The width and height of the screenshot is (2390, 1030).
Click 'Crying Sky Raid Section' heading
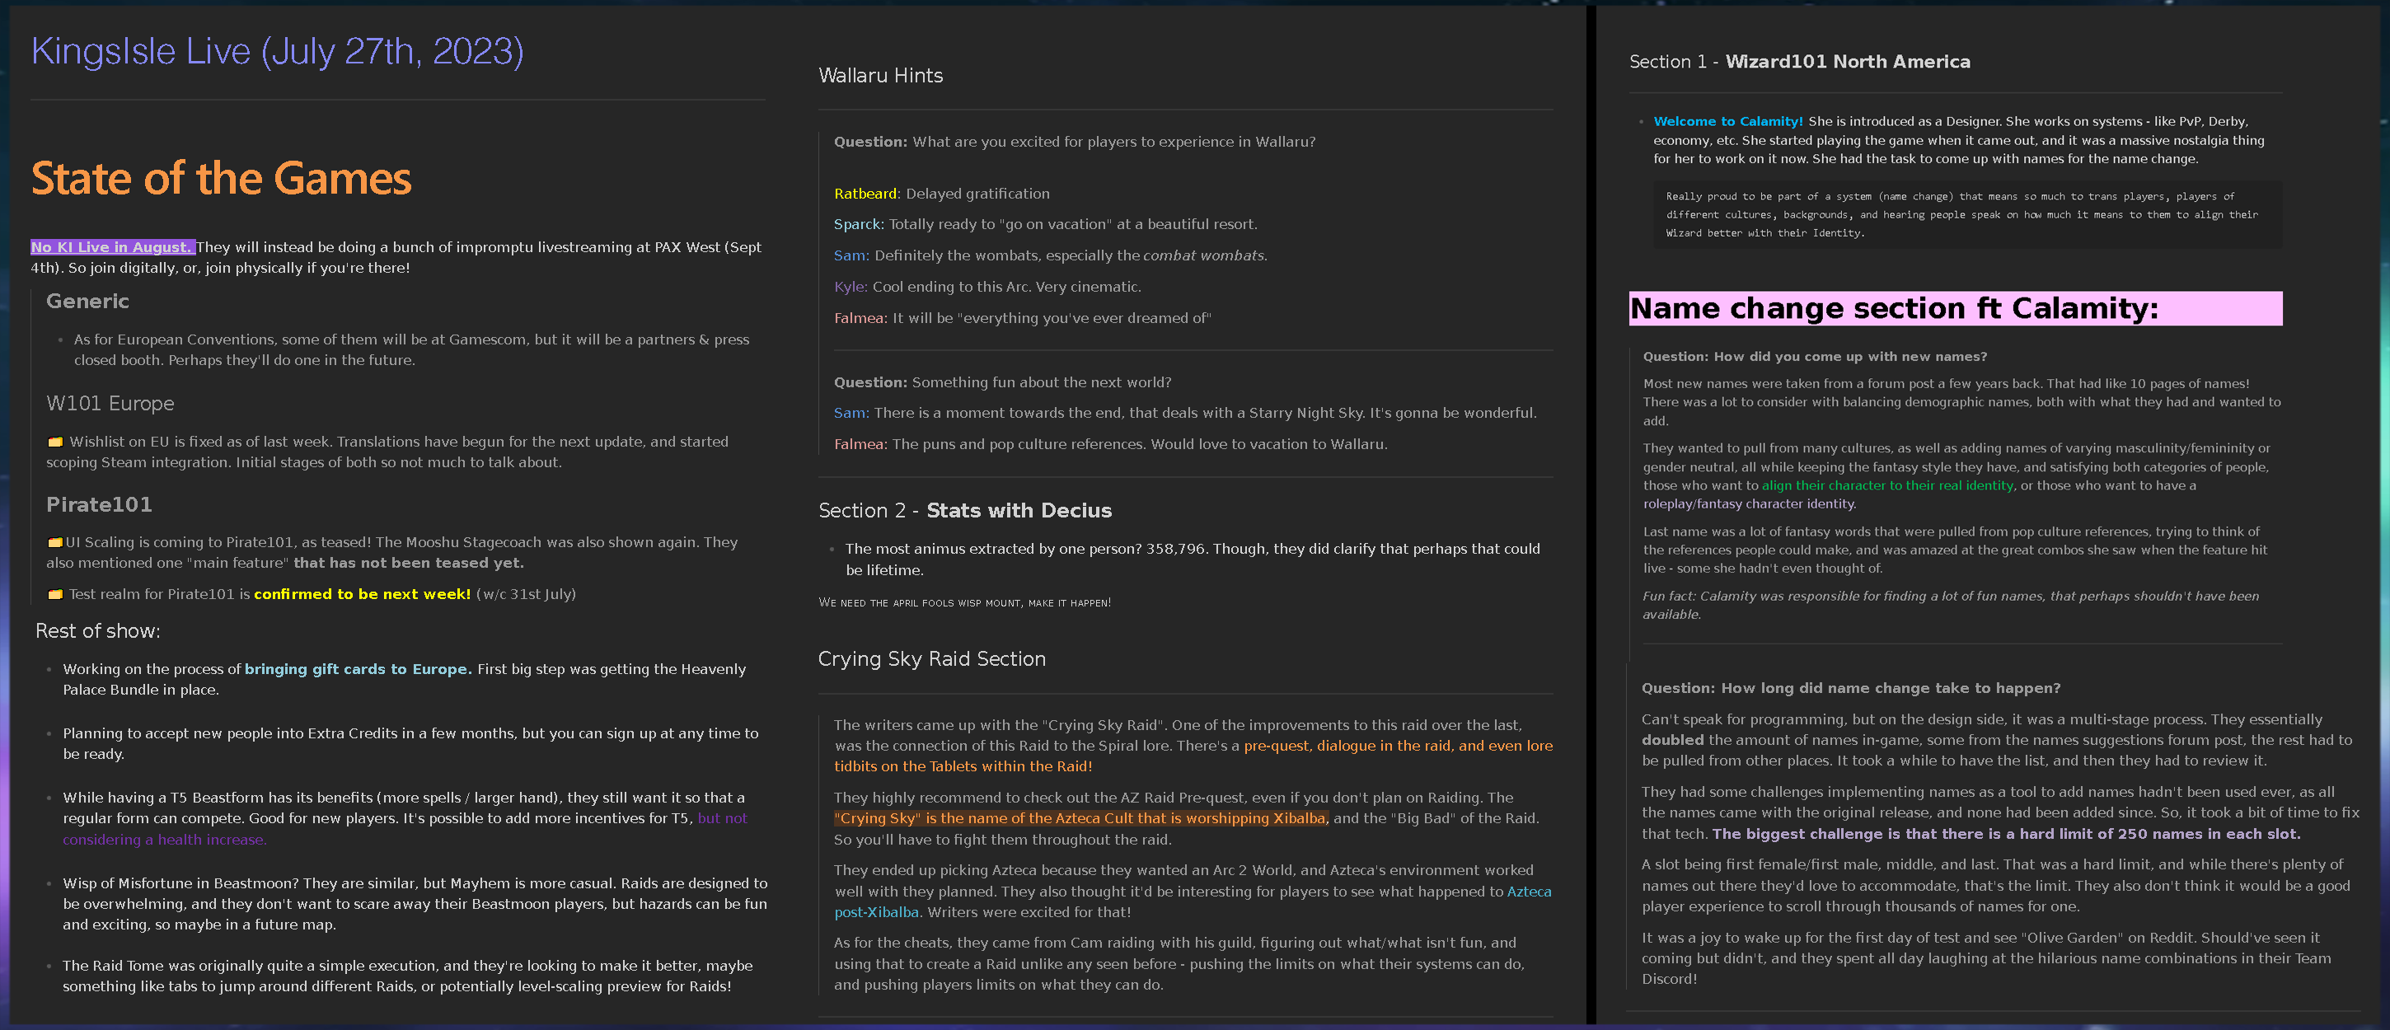point(931,658)
